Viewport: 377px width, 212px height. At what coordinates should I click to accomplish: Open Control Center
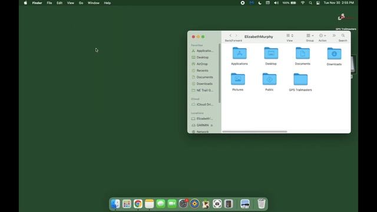click(318, 3)
